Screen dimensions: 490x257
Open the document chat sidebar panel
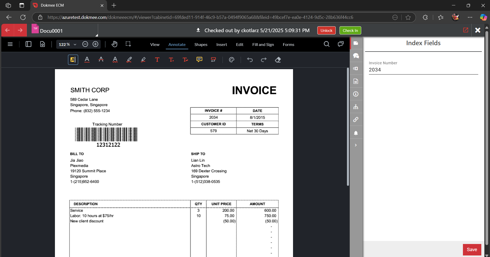356,56
